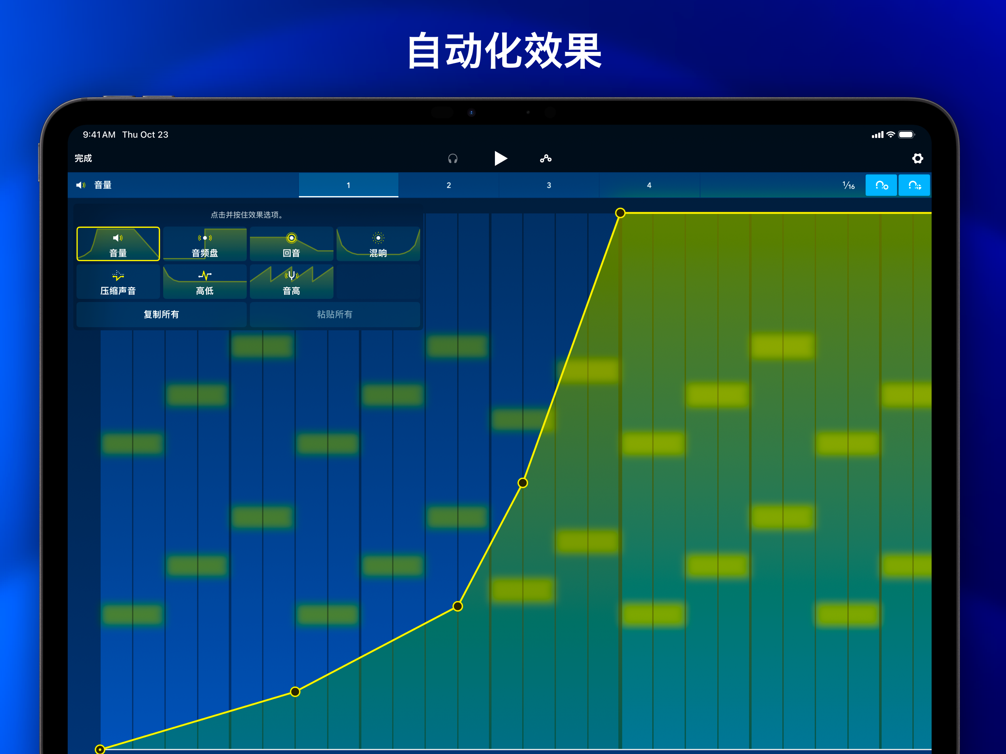This screenshot has height=754, width=1006.
Task: Tap the 完成 done button
Action: [83, 158]
